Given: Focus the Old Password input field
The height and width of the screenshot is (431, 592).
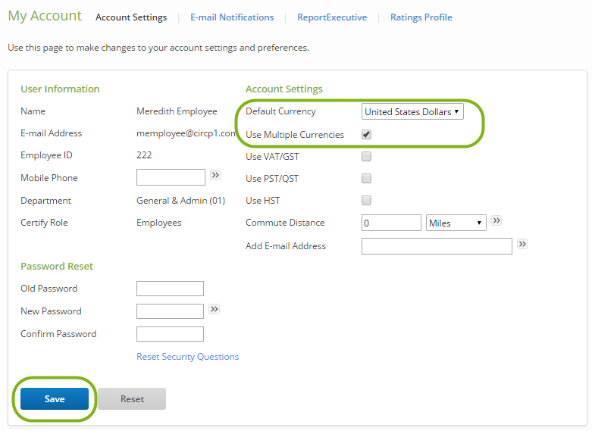Looking at the screenshot, I should tap(170, 289).
